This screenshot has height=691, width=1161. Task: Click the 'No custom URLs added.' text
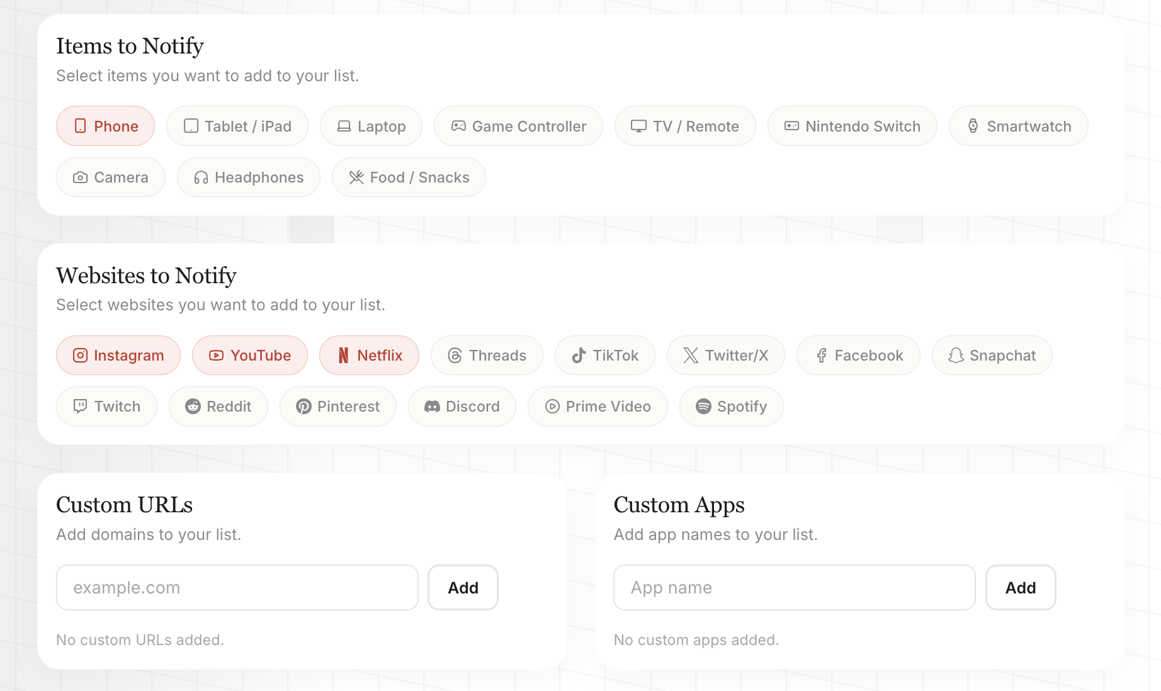click(140, 640)
